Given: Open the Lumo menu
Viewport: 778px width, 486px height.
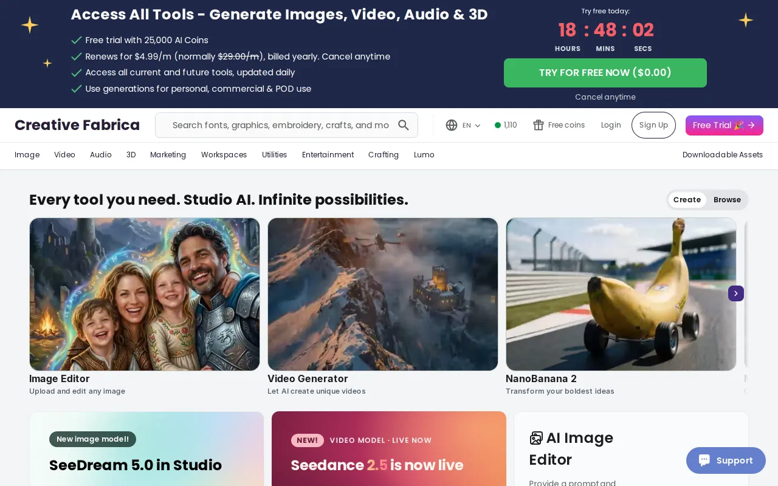Looking at the screenshot, I should tap(424, 155).
